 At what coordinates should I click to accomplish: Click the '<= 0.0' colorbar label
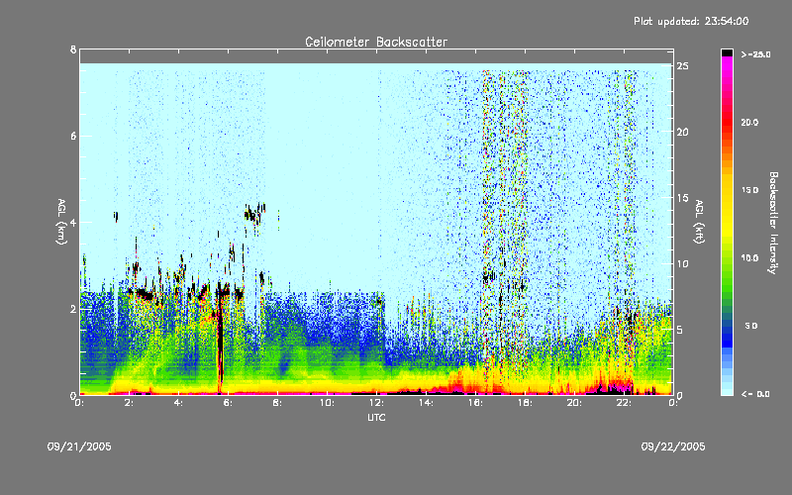[755, 394]
